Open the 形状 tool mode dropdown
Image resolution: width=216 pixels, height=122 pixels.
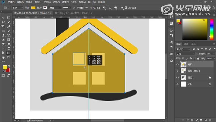[x=18, y=8]
